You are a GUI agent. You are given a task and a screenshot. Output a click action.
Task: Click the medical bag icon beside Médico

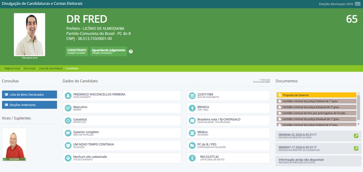[192, 133]
